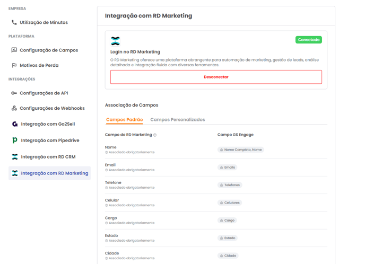Click the Configuração de Campos icon
365x264 pixels.
[x=14, y=50]
